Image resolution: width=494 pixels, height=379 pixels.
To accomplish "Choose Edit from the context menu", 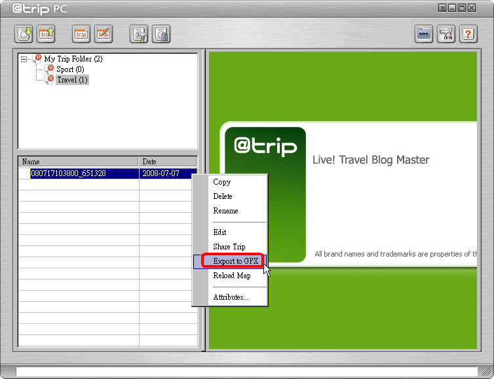I will click(x=230, y=232).
